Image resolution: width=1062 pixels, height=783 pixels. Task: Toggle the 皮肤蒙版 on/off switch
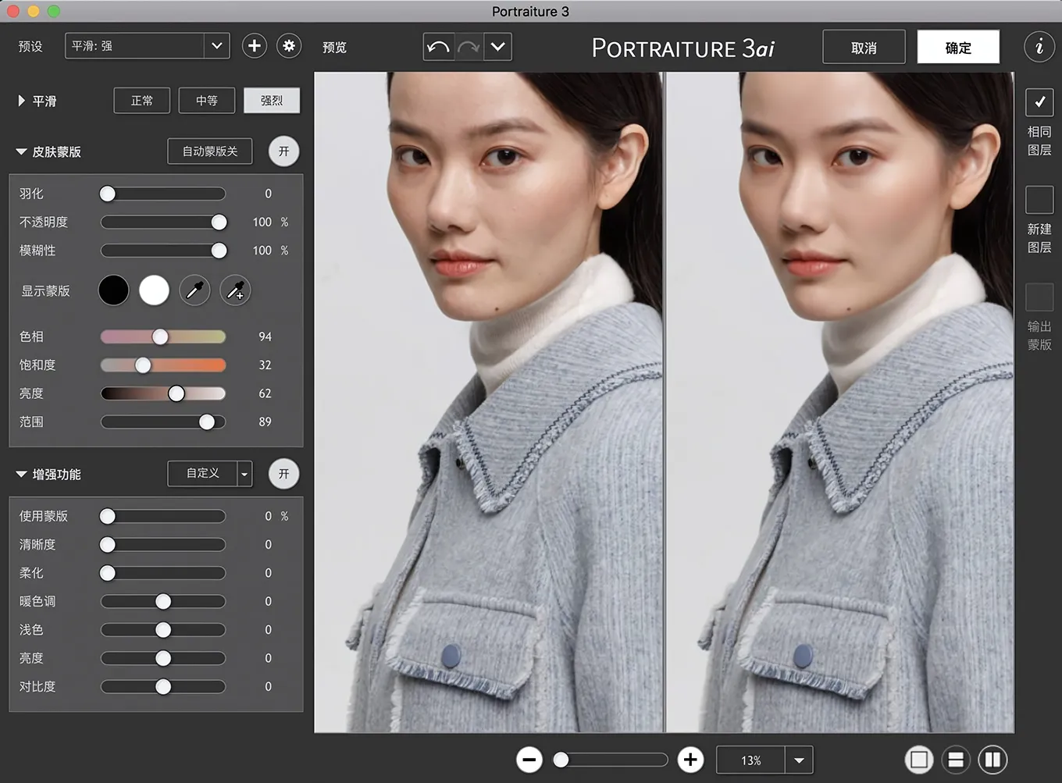(283, 151)
